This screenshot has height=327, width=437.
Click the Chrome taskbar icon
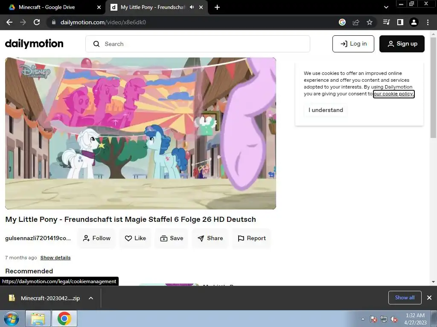64,318
